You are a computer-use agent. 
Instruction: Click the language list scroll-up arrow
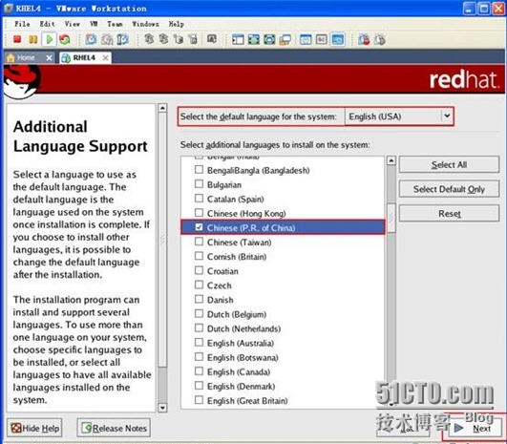coord(391,160)
